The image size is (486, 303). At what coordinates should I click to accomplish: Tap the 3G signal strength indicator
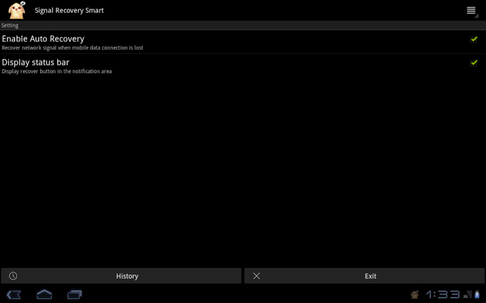click(468, 295)
